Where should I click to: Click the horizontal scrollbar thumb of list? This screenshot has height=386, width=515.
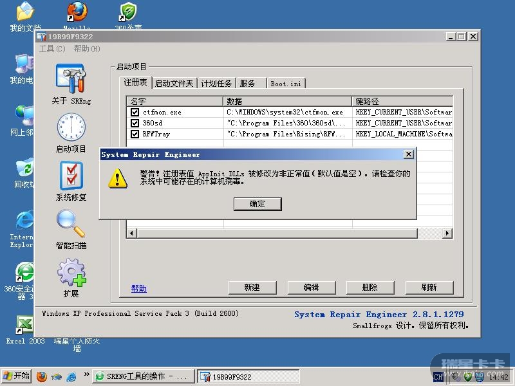coord(277,234)
